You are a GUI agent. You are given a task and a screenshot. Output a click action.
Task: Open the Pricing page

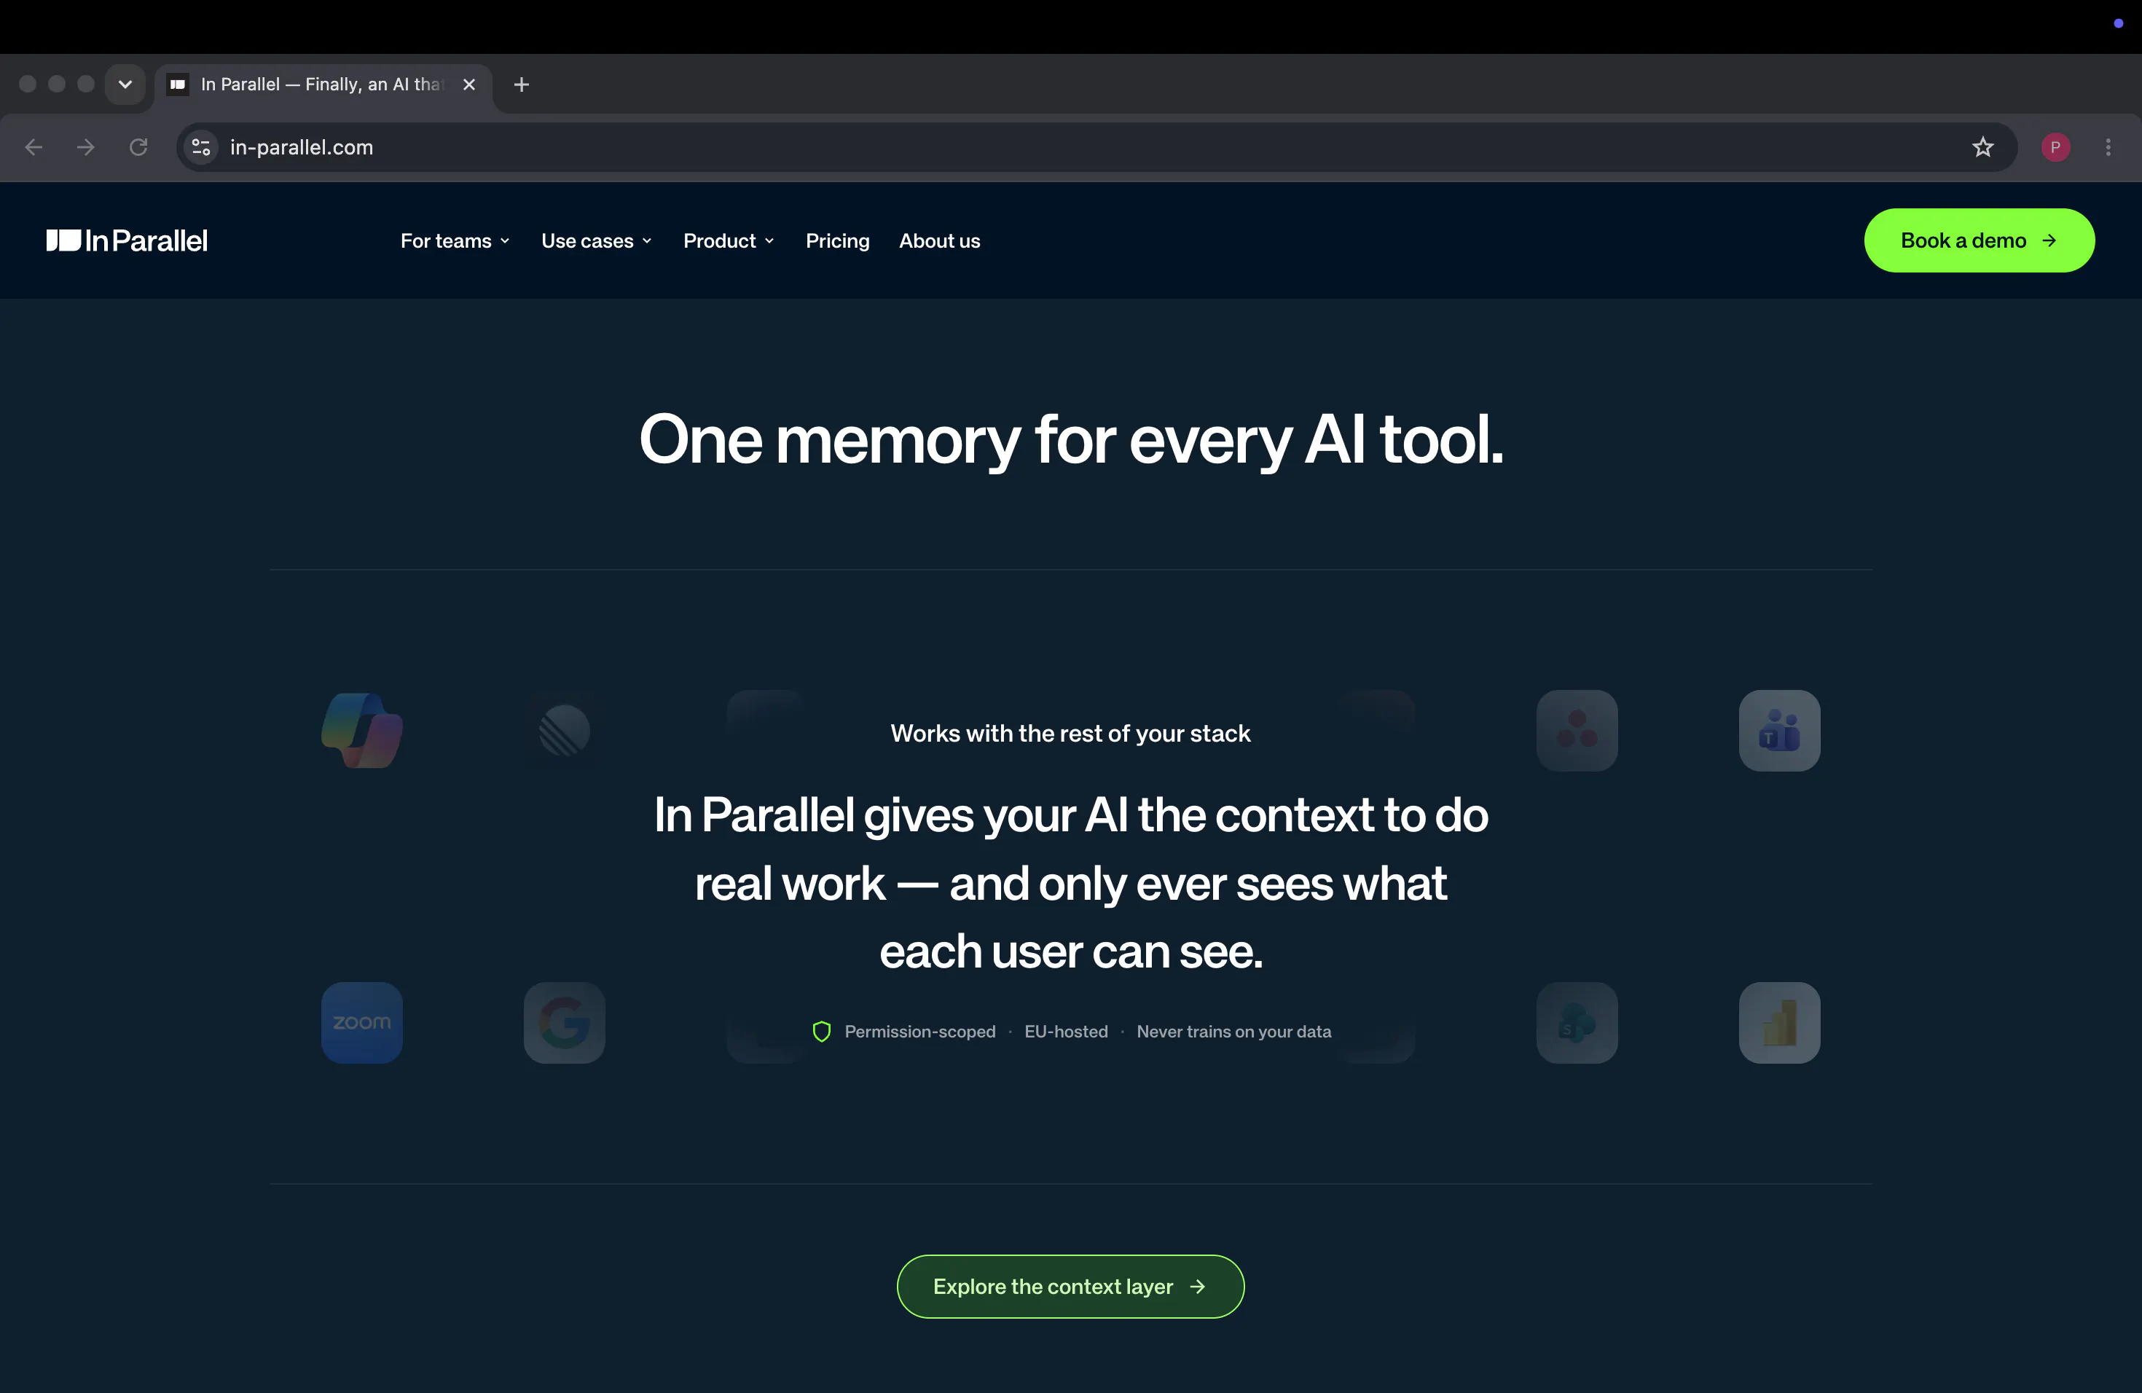(x=838, y=240)
